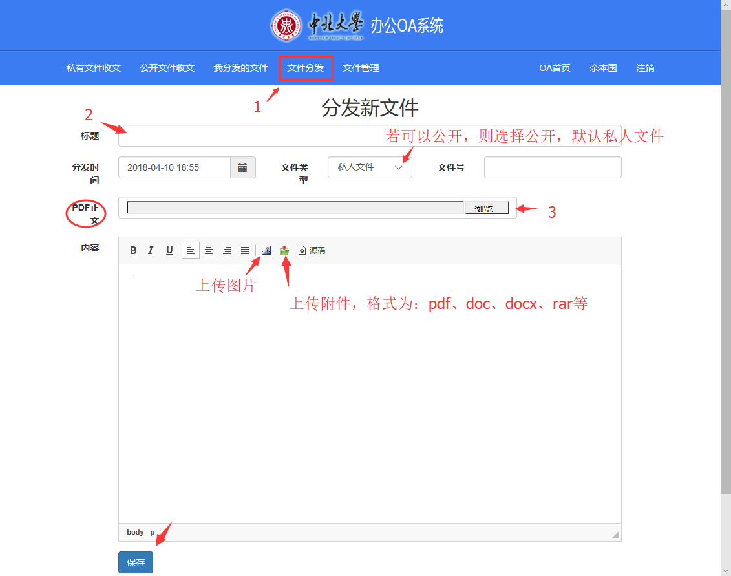Expand the 文件类型 dropdown
Image resolution: width=731 pixels, height=576 pixels.
tap(370, 167)
